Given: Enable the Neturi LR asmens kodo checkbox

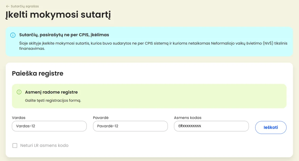Looking at the screenshot, I should click(x=15, y=146).
